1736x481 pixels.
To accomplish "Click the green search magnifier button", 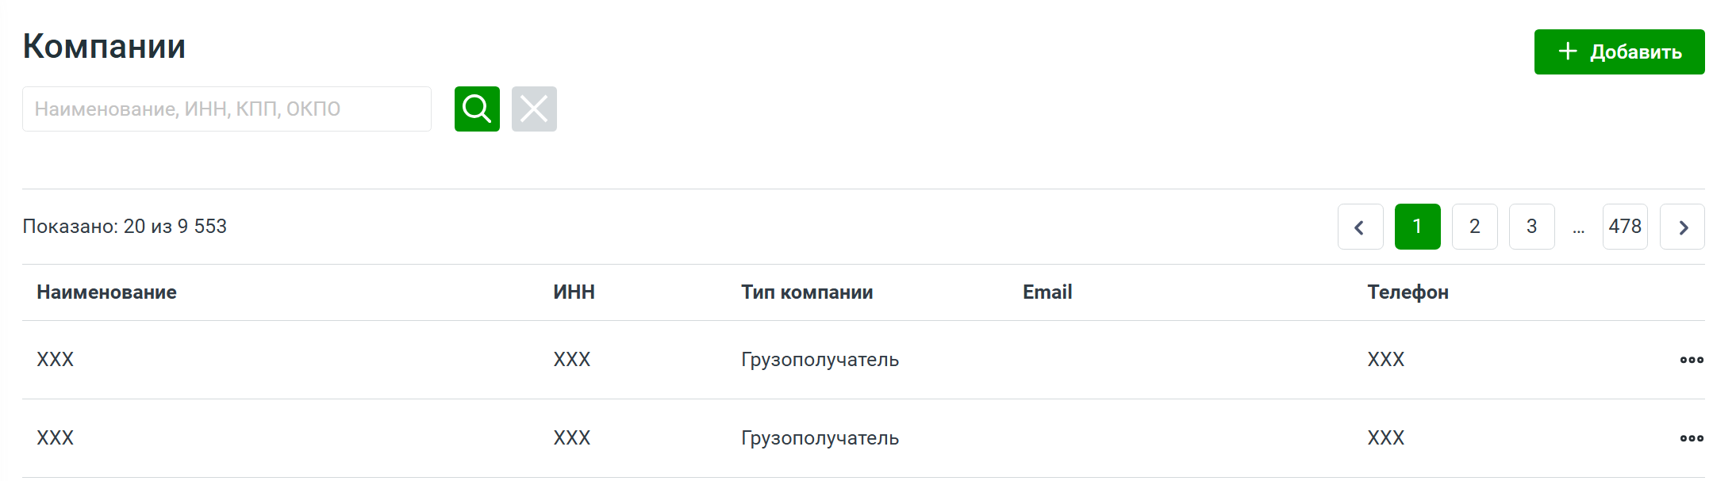I will tap(477, 109).
